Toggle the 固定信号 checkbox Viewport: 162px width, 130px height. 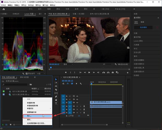pyautogui.click(x=27, y=74)
